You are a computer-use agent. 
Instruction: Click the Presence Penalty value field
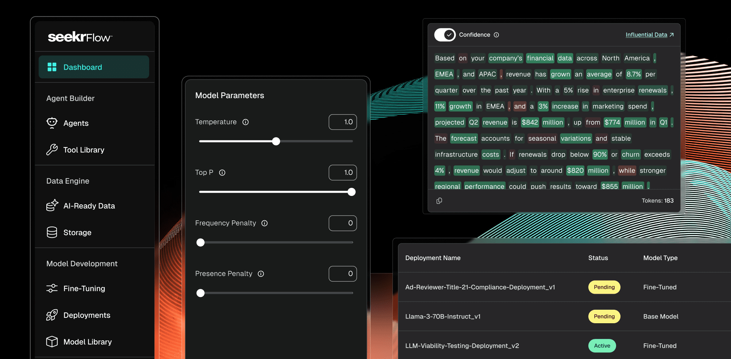pyautogui.click(x=343, y=274)
